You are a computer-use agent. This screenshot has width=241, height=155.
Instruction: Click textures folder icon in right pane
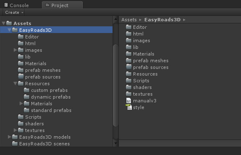[x=128, y=94]
